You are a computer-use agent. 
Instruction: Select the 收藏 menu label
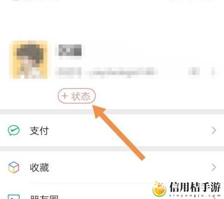[39, 167]
